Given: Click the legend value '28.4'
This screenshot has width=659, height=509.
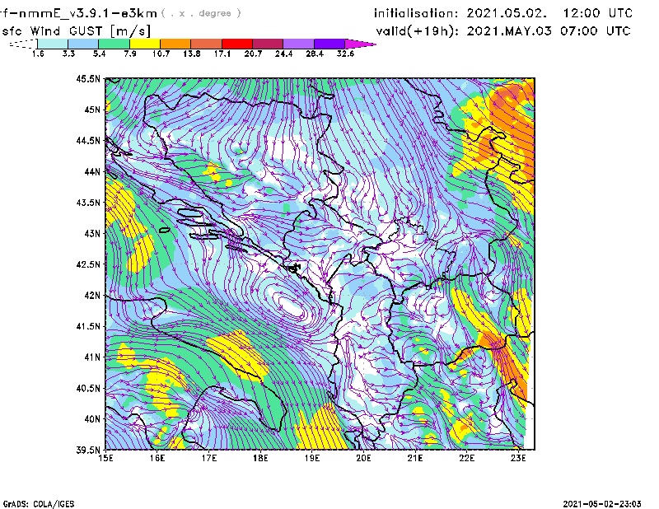Looking at the screenshot, I should tap(315, 54).
